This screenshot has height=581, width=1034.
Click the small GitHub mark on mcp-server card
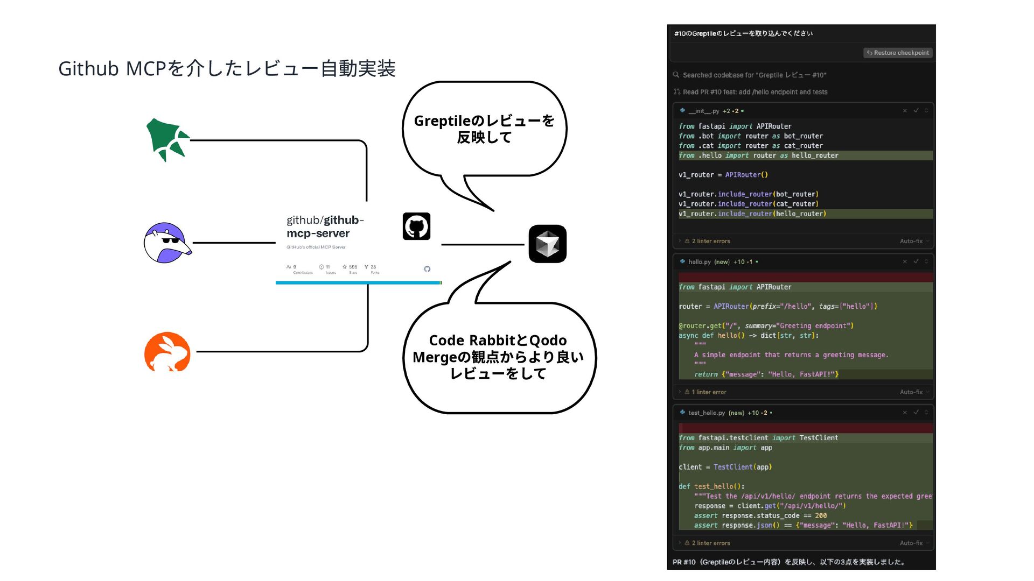pyautogui.click(x=427, y=269)
